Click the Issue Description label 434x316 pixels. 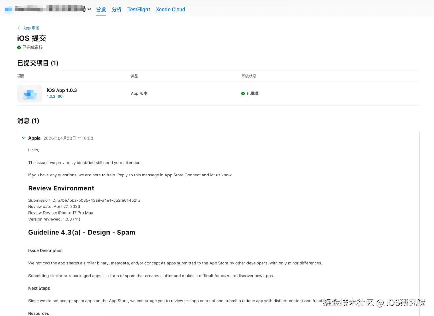coord(45,250)
